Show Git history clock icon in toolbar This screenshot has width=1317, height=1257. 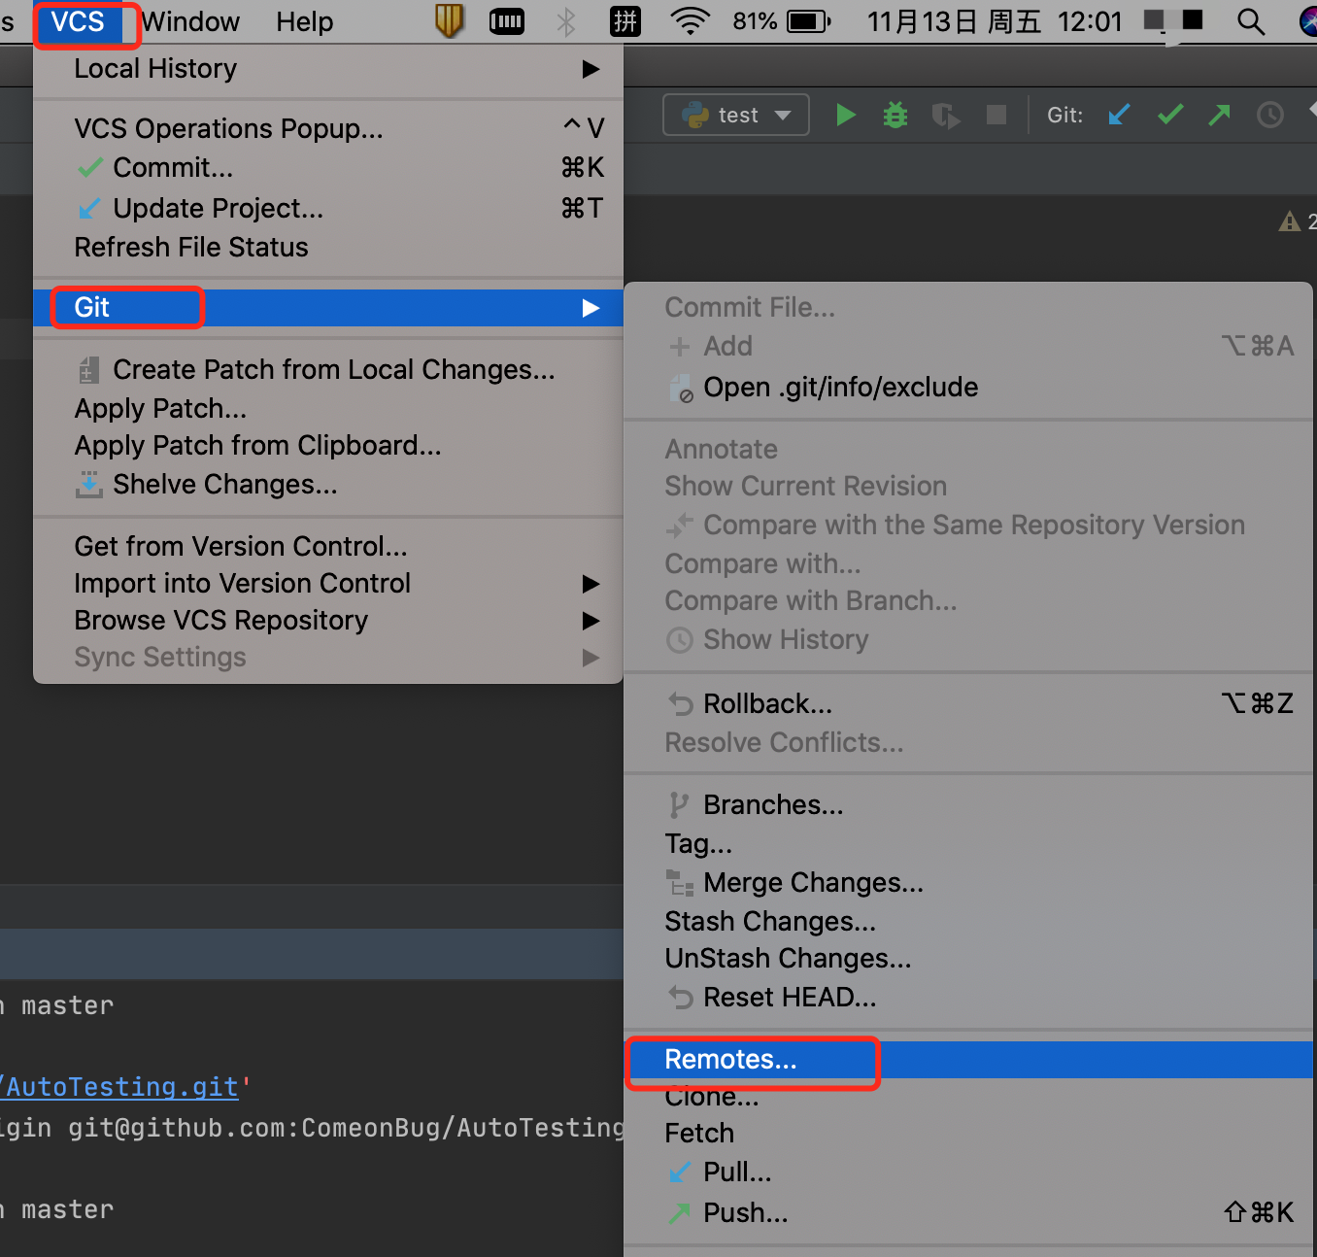coord(1270,116)
